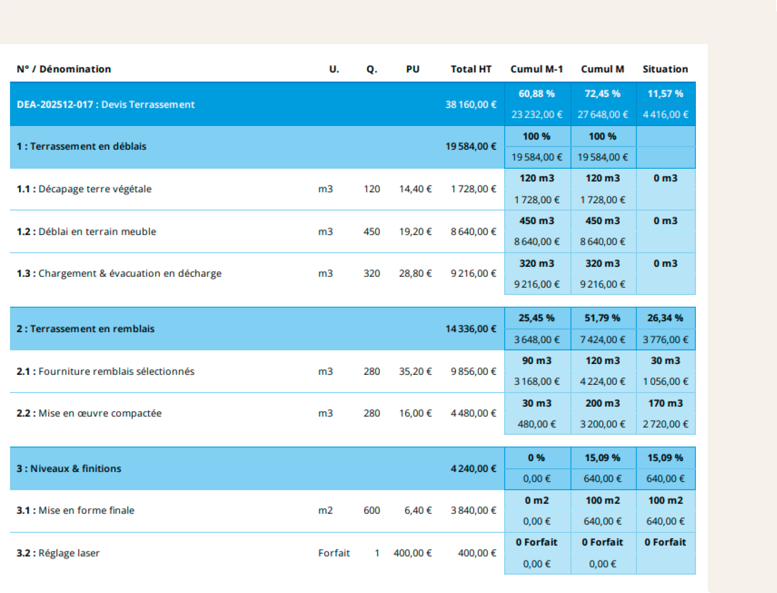Viewport: 777px width, 593px height.
Task: Click line 2.1 Fourniture remblais sélectionnés
Action: [106, 372]
